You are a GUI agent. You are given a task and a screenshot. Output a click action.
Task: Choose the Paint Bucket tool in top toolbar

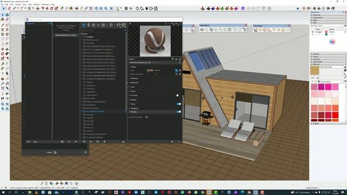(71, 9)
